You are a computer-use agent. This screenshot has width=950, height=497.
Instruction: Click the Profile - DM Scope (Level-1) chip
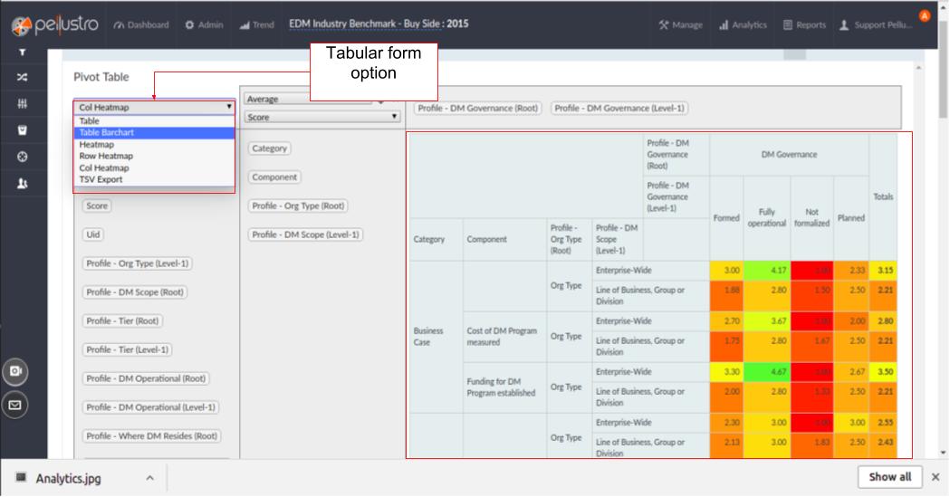pyautogui.click(x=305, y=234)
